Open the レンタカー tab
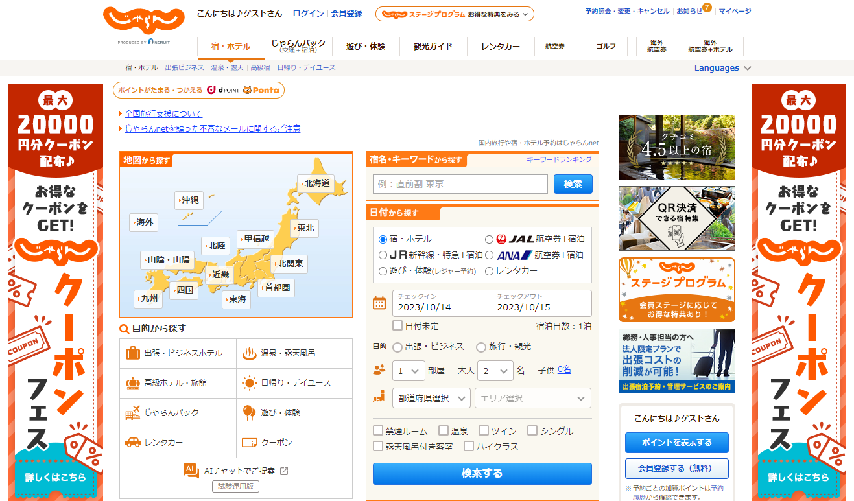This screenshot has height=501, width=854. [501, 47]
